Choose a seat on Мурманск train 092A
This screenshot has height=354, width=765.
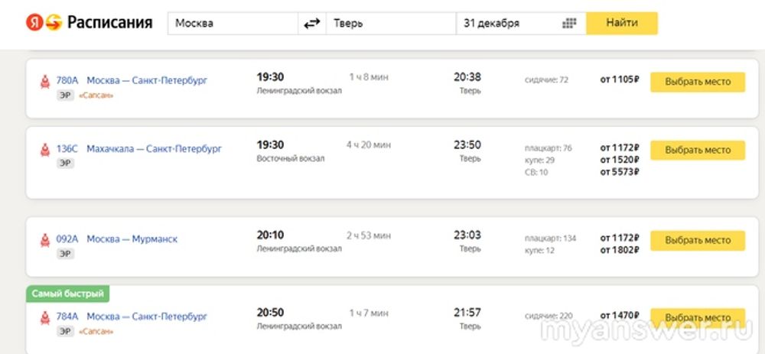(697, 240)
